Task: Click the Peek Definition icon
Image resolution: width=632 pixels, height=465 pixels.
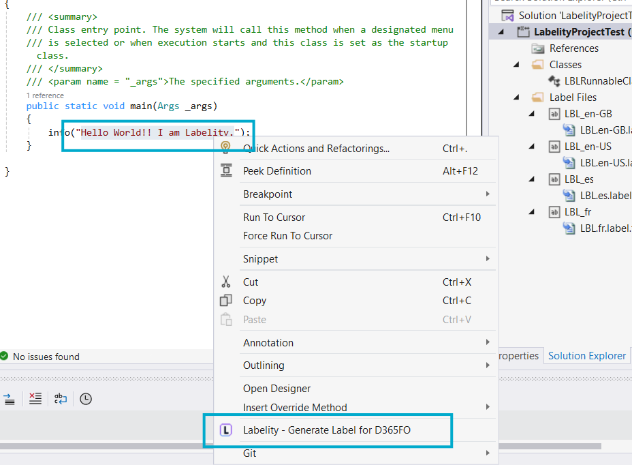Action: [226, 170]
